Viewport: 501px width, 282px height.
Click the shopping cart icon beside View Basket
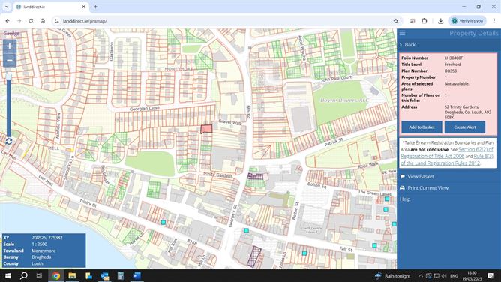[x=402, y=176]
